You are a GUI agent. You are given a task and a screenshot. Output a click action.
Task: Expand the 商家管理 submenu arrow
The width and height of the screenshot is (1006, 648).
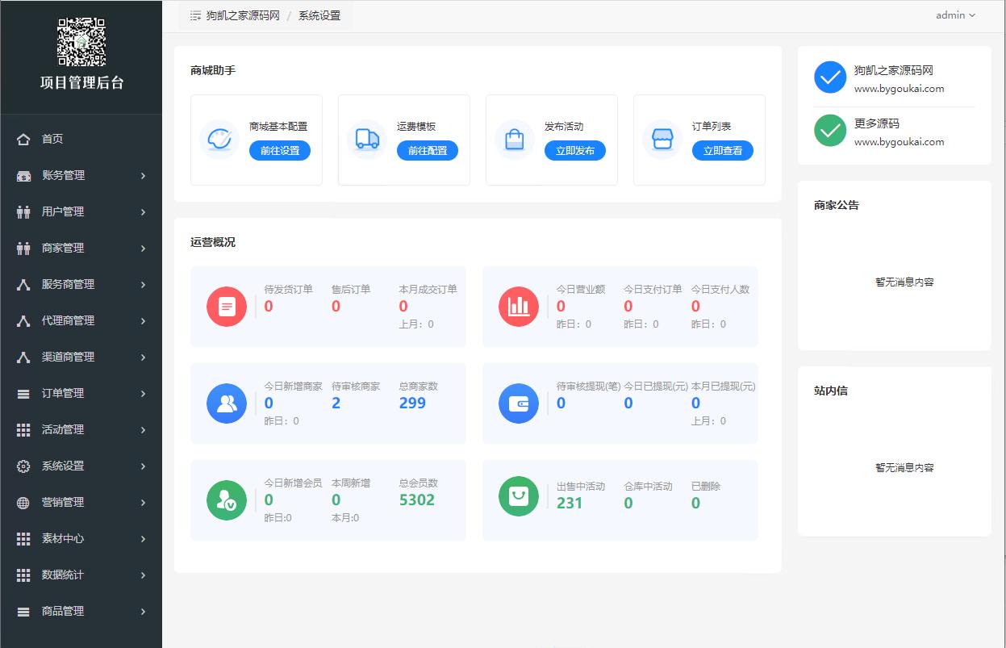coord(143,249)
